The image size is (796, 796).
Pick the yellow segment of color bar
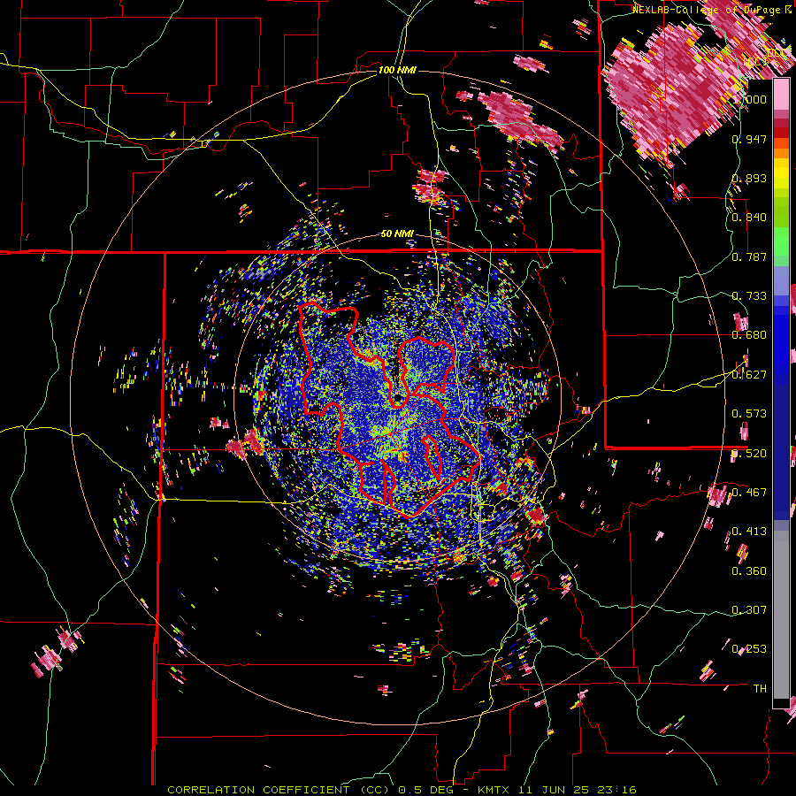pyautogui.click(x=781, y=174)
